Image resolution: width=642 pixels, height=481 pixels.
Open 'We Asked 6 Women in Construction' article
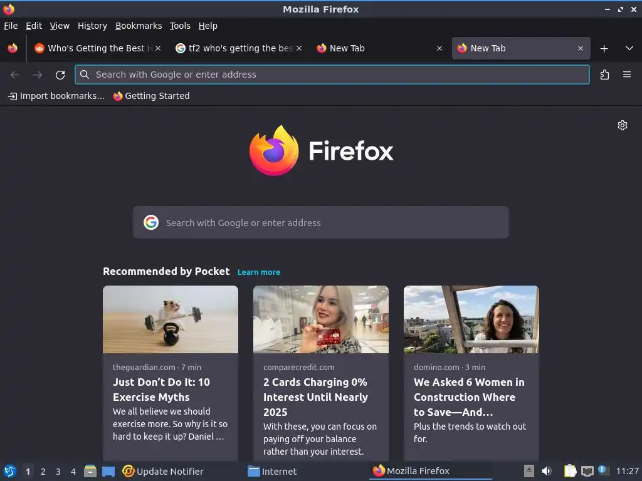click(x=469, y=396)
